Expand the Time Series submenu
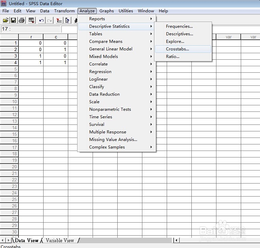 (x=117, y=117)
